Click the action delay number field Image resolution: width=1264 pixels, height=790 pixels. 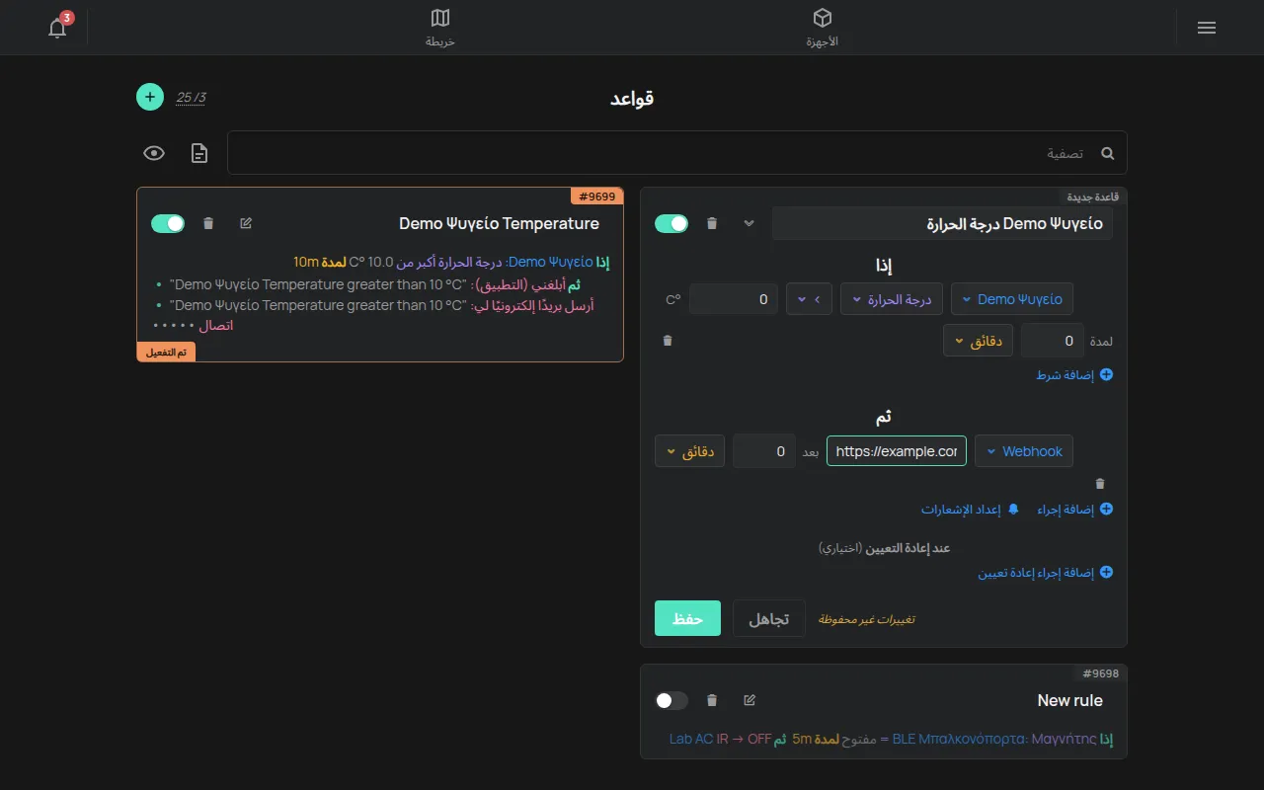point(764,451)
